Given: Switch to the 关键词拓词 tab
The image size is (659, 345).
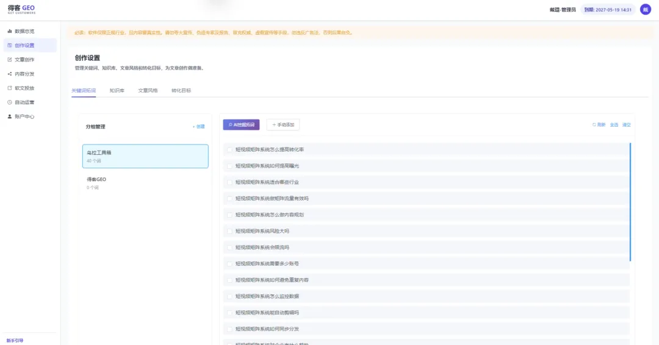Looking at the screenshot, I should 84,91.
